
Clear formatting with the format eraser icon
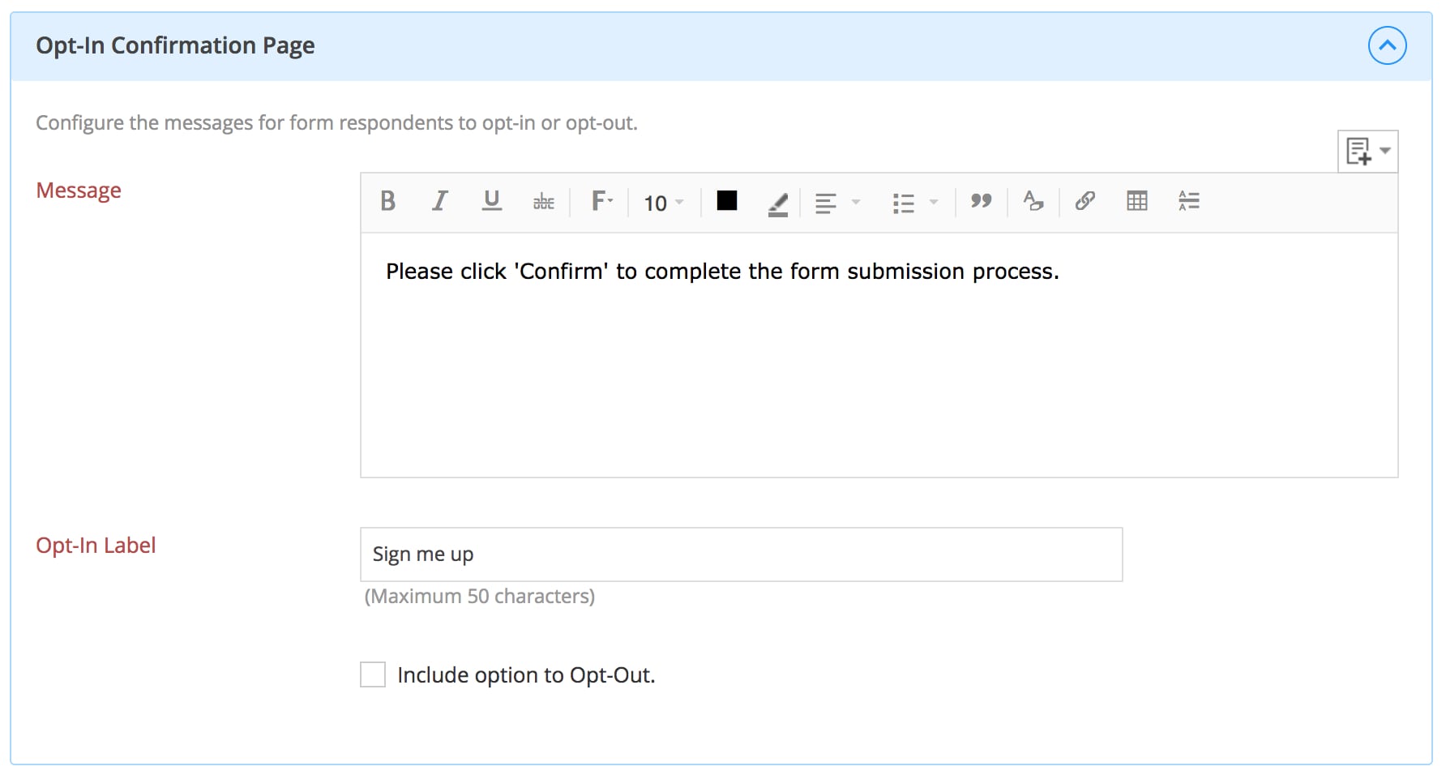[1033, 202]
